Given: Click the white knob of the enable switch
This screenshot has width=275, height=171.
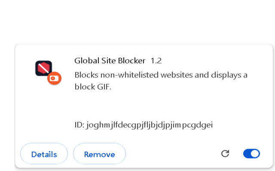Looking at the screenshot, I should 255,154.
